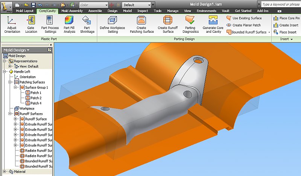Launch Create Patching Surface

pyautogui.click(x=142, y=24)
